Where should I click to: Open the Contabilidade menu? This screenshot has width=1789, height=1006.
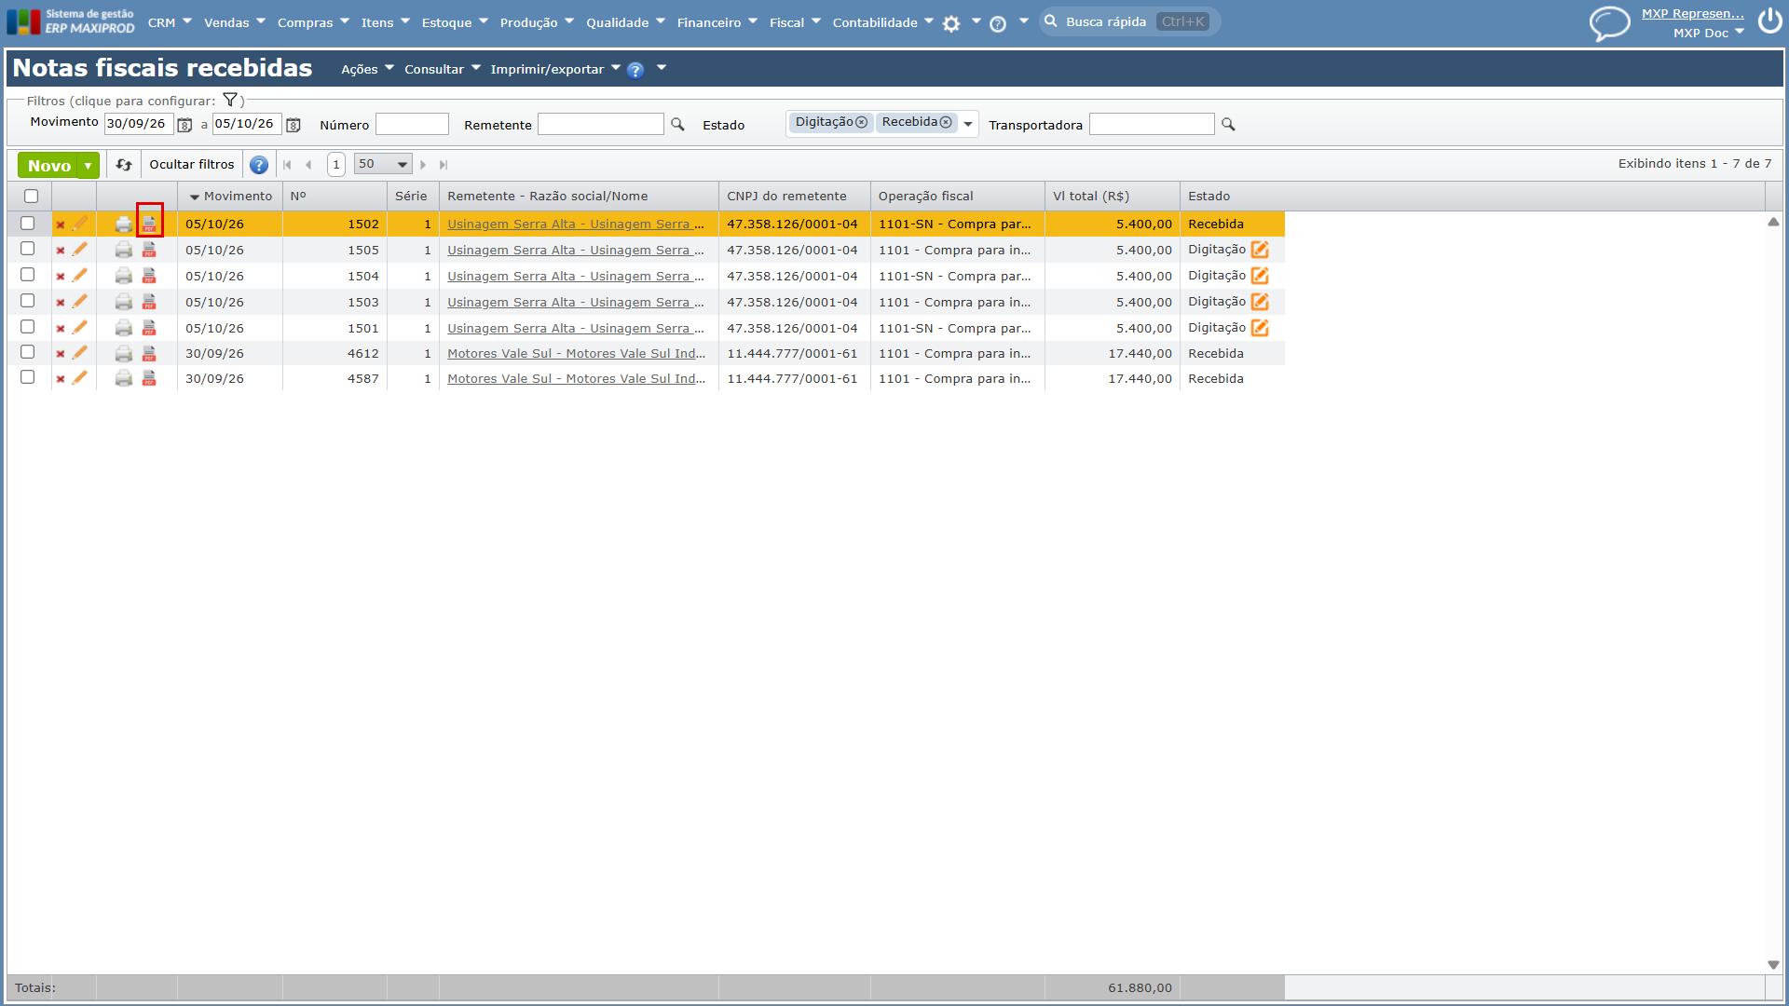point(883,22)
